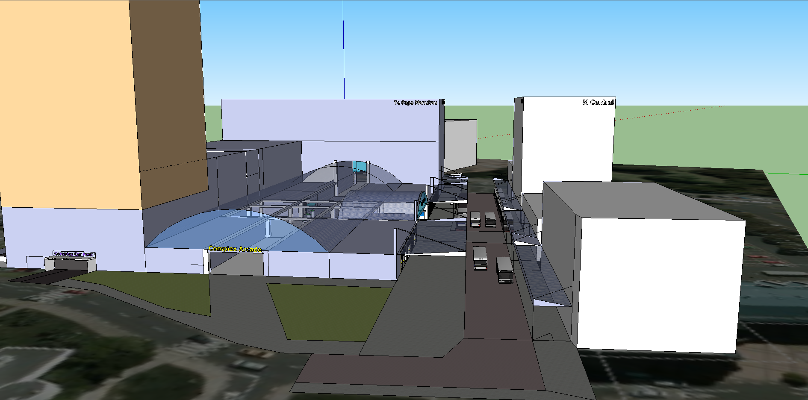This screenshot has height=400, width=808.
Task: Click the far right bus on the road
Action: point(490,220)
